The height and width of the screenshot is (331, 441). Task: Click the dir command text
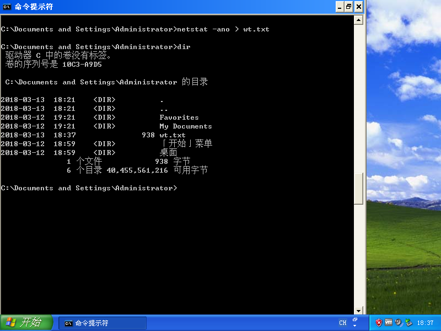click(184, 47)
